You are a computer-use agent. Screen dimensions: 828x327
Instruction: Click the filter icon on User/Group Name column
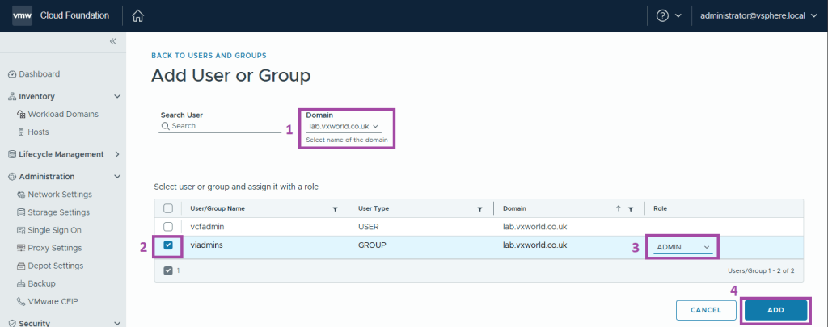(335, 208)
